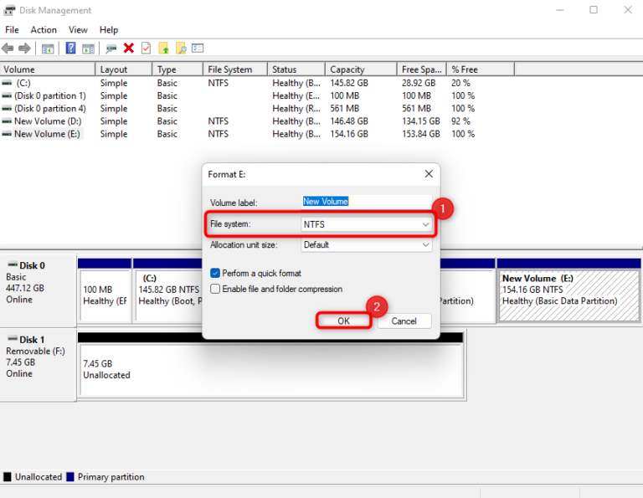Open the Action menu
Screen dimensions: 643x498
(44, 30)
